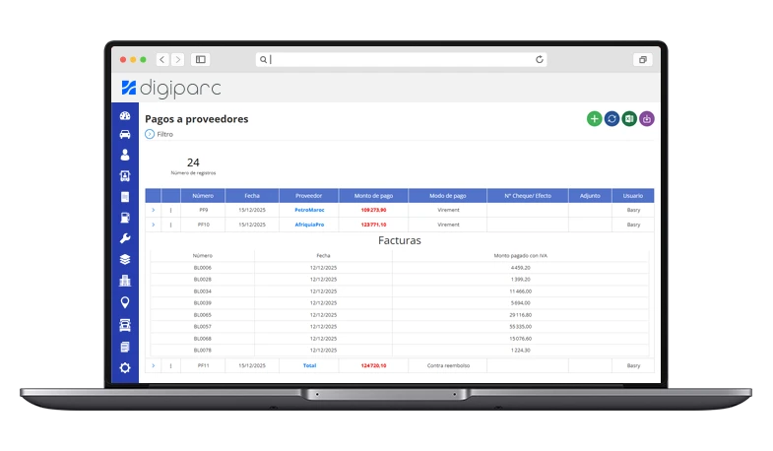The height and width of the screenshot is (451, 773).
Task: Open the PetroMaroc supplier link
Action: click(x=308, y=210)
